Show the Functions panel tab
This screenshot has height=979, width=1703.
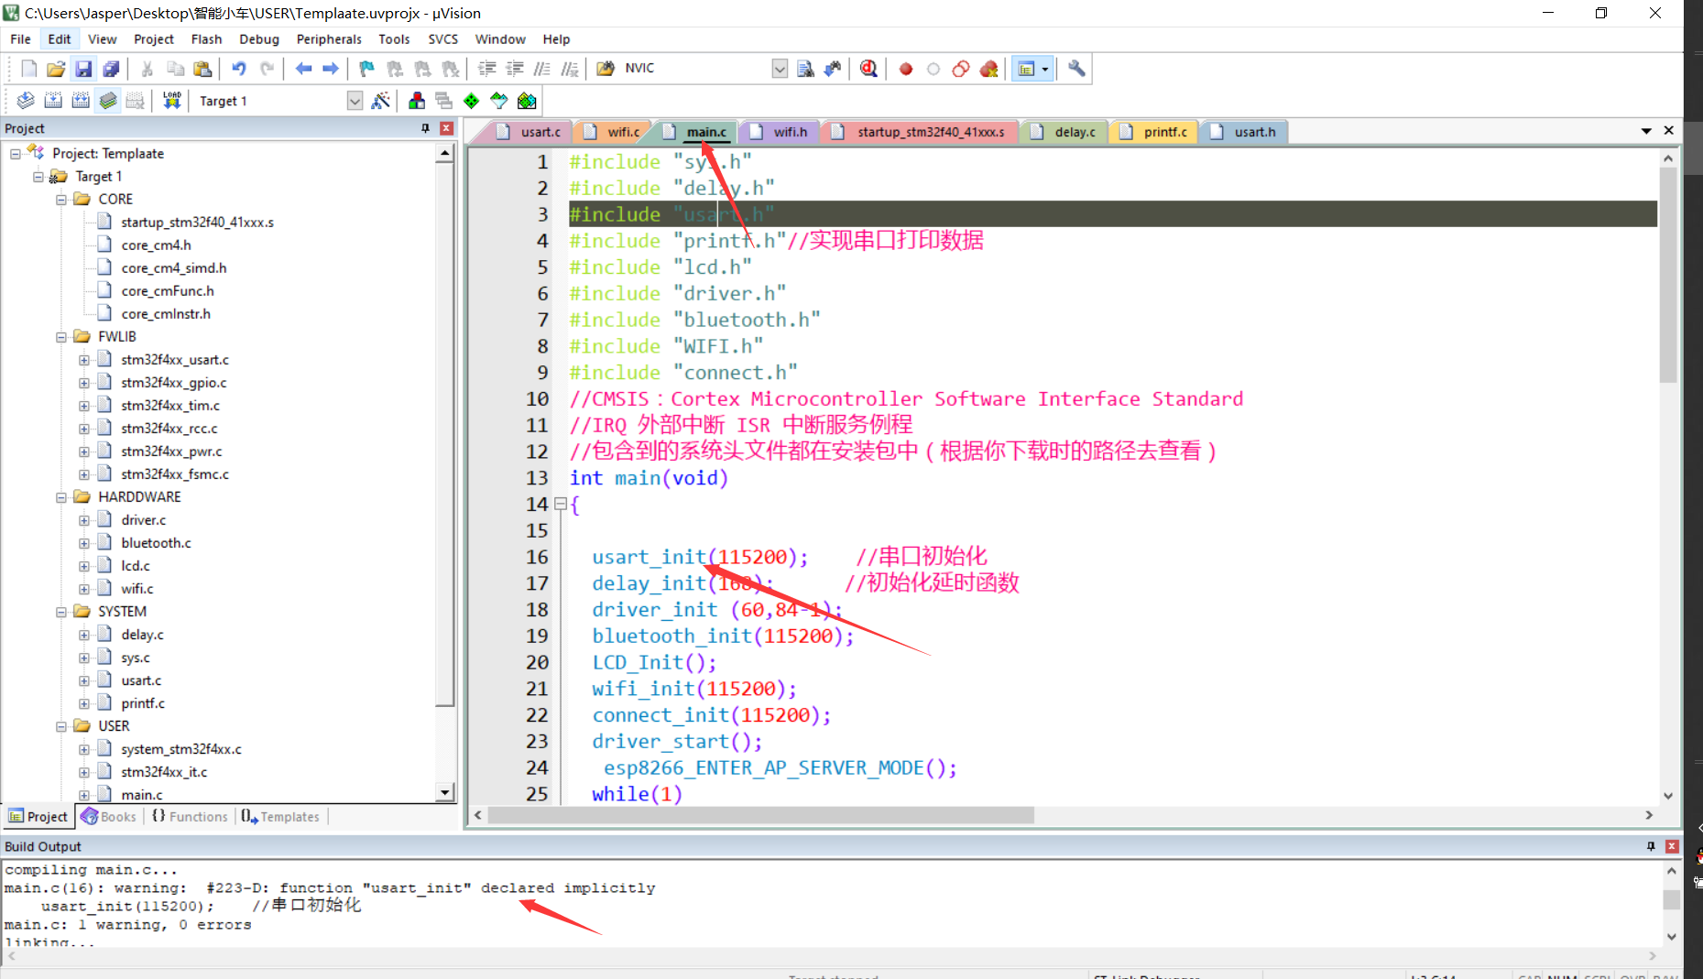190,817
